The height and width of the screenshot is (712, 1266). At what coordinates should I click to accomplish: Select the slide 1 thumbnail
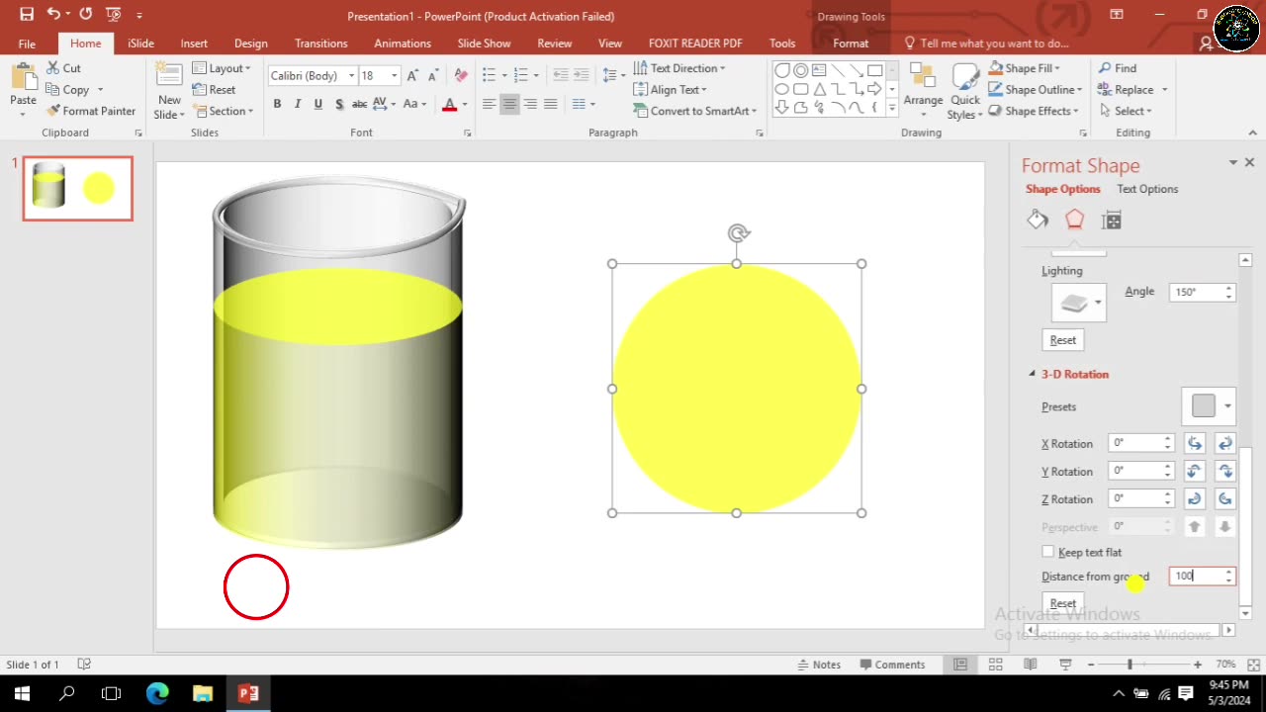(x=78, y=188)
